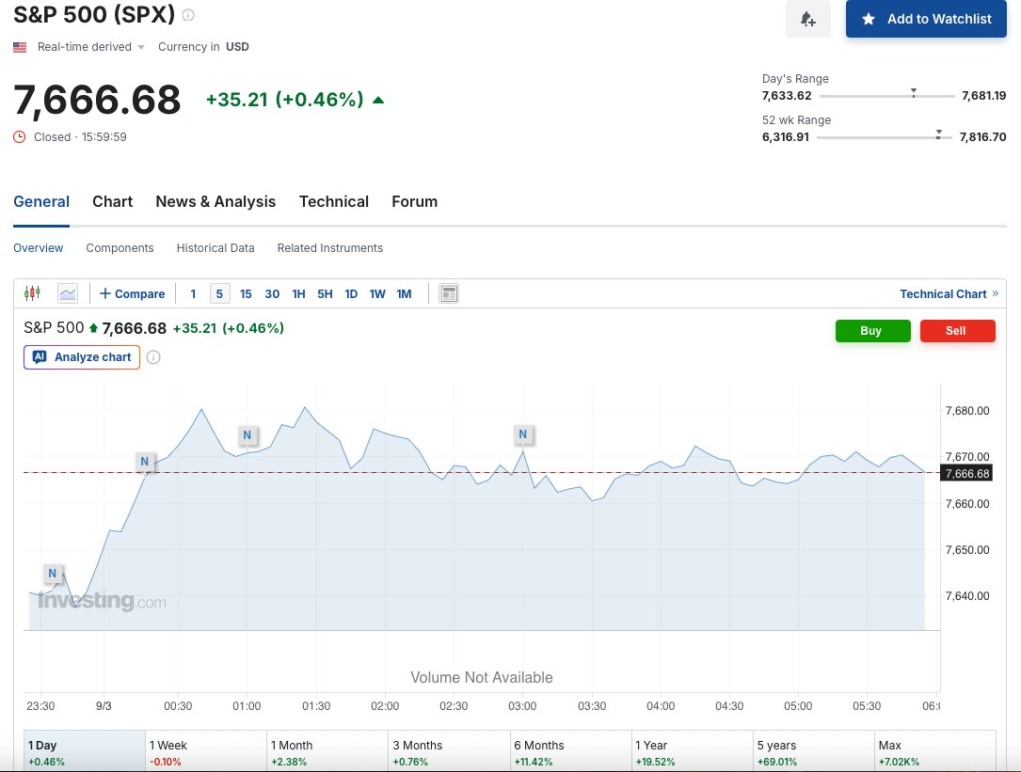Image resolution: width=1021 pixels, height=772 pixels.
Task: Open the Technical Chart link
Action: pyautogui.click(x=949, y=294)
